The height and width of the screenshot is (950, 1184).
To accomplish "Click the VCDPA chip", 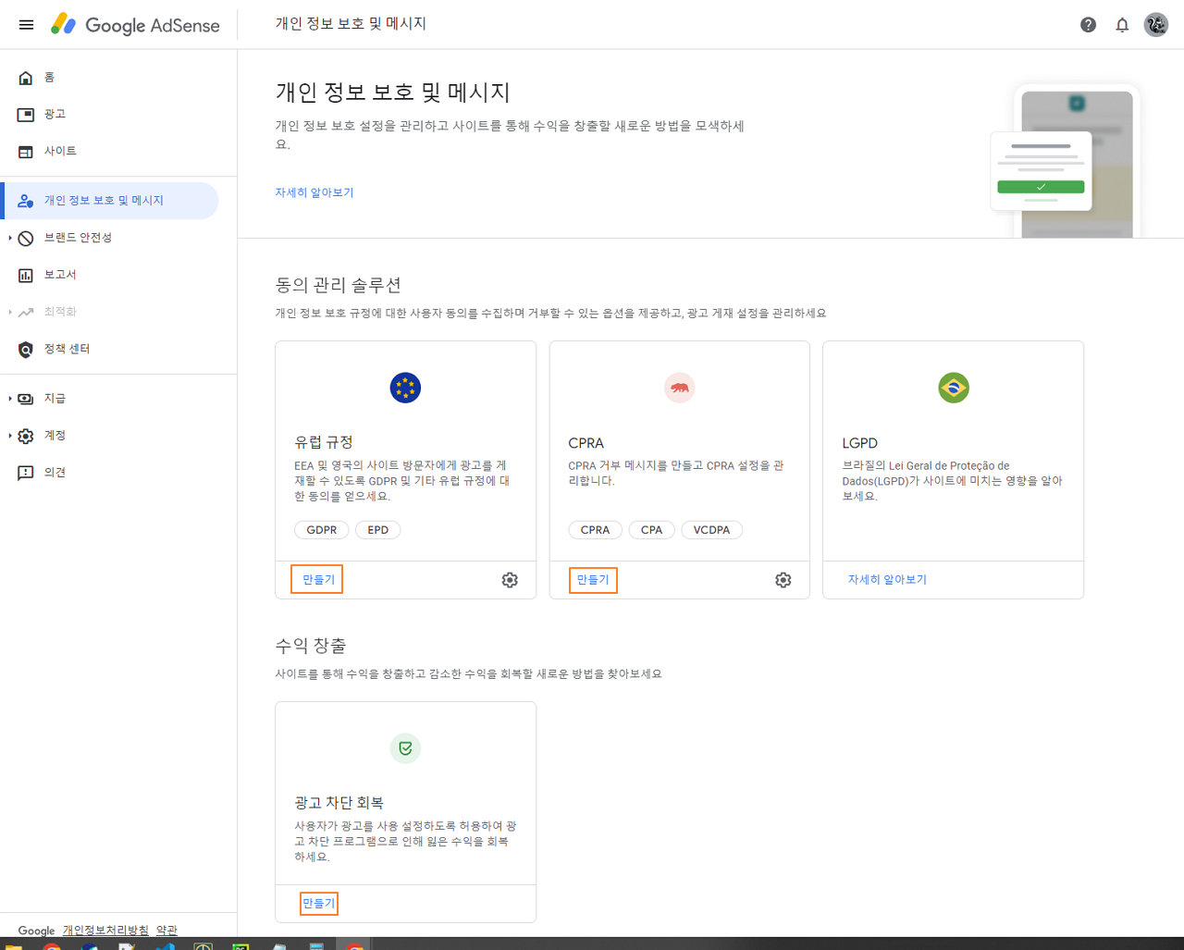I will 711,530.
